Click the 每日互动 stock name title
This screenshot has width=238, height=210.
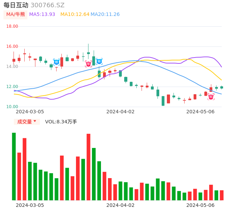16,5
